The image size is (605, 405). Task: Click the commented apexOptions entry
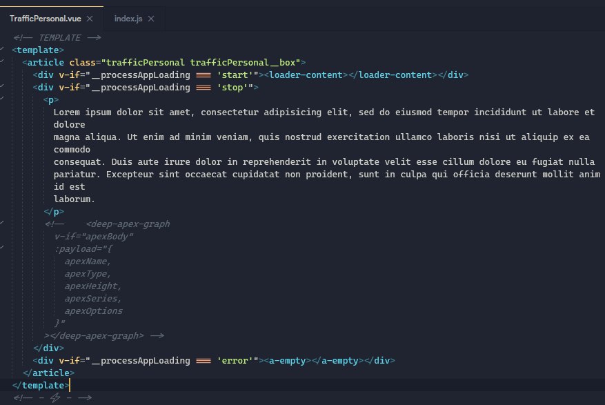click(x=93, y=311)
